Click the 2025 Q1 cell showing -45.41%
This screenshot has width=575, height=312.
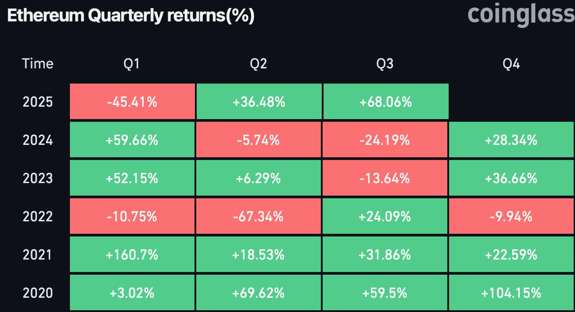132,102
